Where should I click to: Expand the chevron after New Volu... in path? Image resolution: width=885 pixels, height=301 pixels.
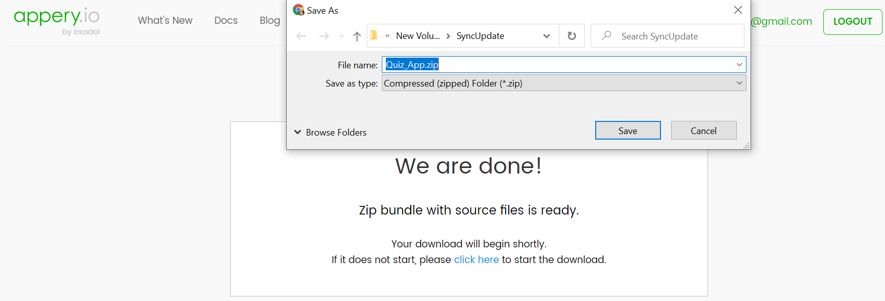(448, 36)
